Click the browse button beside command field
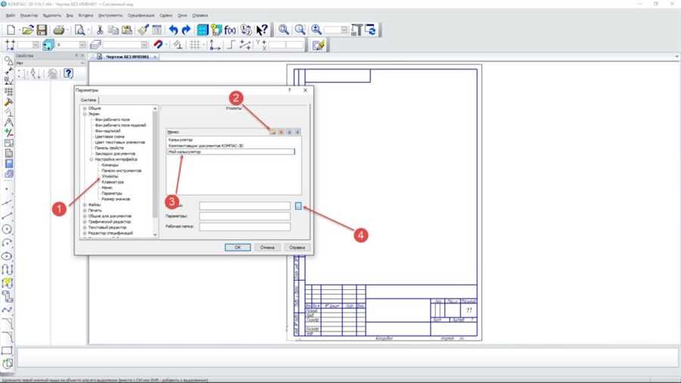 click(298, 206)
